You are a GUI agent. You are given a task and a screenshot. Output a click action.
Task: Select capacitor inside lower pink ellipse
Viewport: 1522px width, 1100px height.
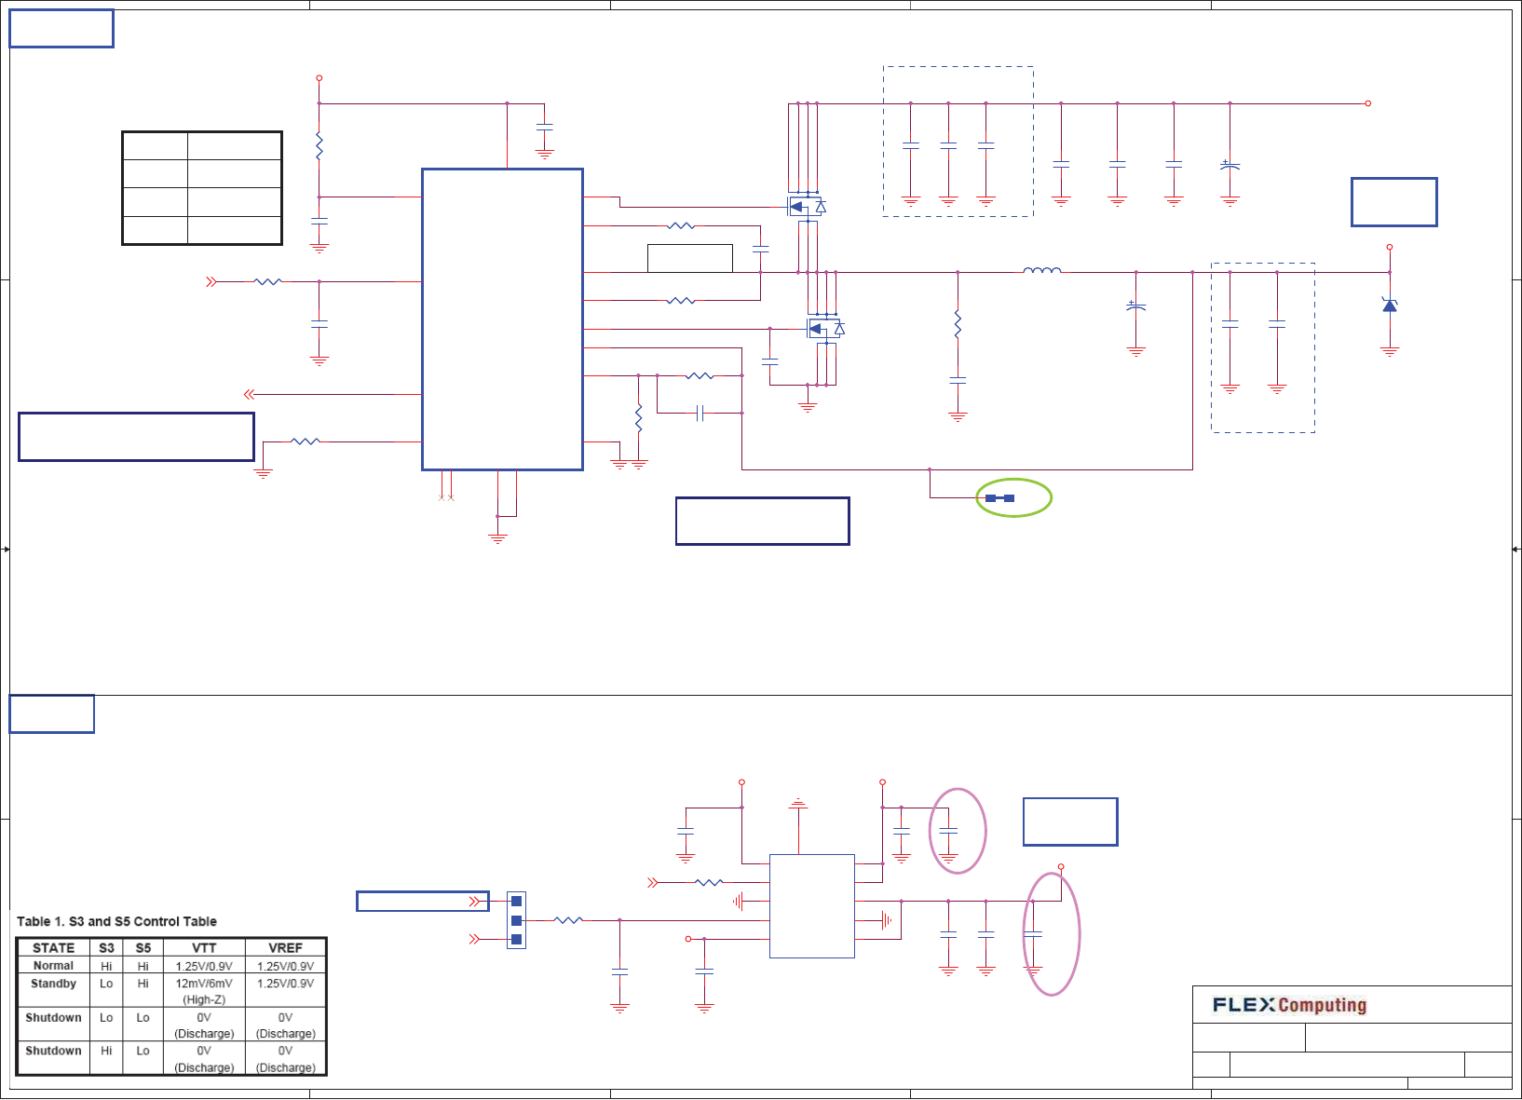1032,933
